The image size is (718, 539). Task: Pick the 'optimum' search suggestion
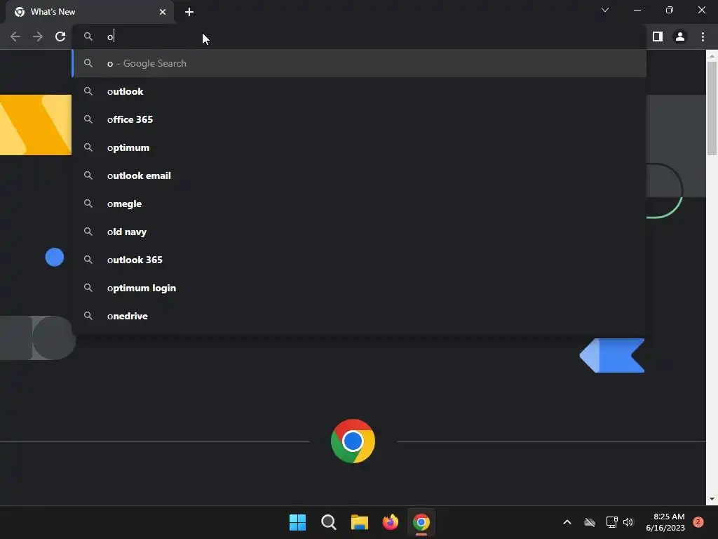tap(360, 147)
